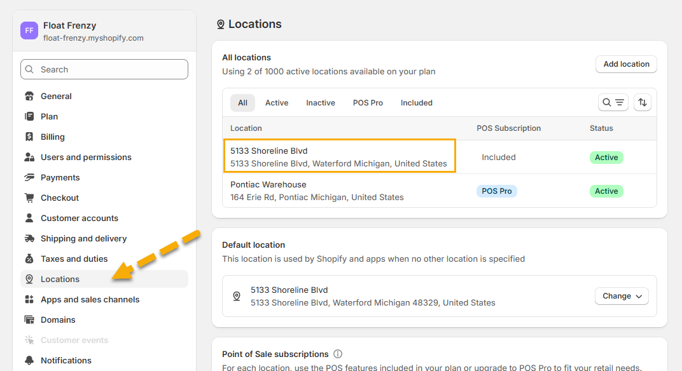Open the Pontiac Warehouse location
682x371 pixels.
pos(317,191)
